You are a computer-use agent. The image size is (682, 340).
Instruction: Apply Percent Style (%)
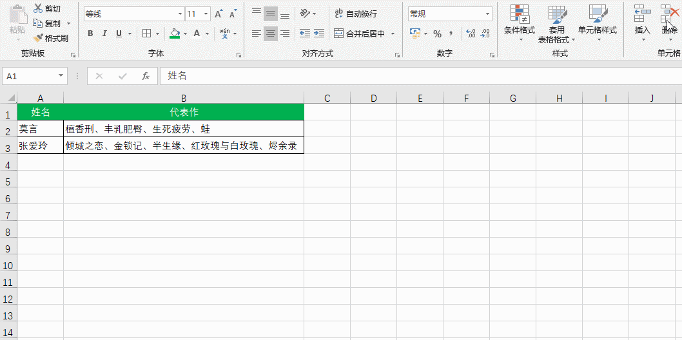pyautogui.click(x=437, y=33)
